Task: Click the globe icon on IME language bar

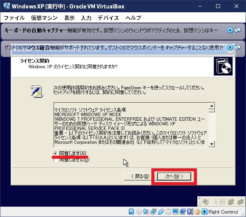Action: [x=206, y=202]
